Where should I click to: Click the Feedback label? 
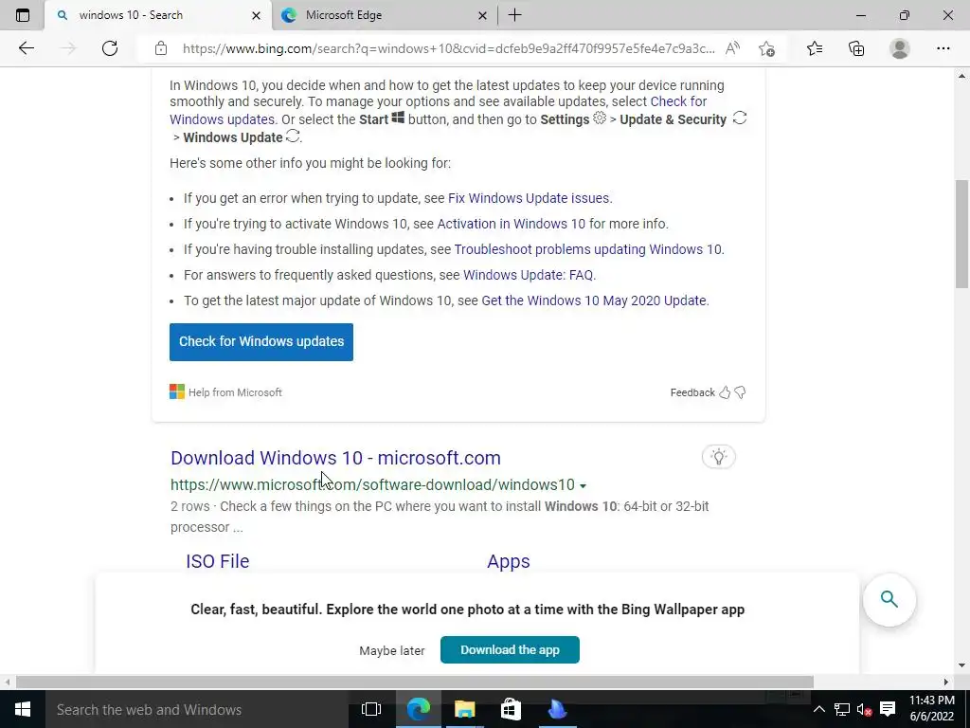tap(692, 392)
